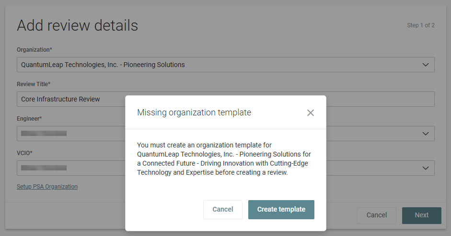Image resolution: width=451 pixels, height=236 pixels.
Task: Select the QuantumLeap Technologies organization value
Action: tap(103, 65)
